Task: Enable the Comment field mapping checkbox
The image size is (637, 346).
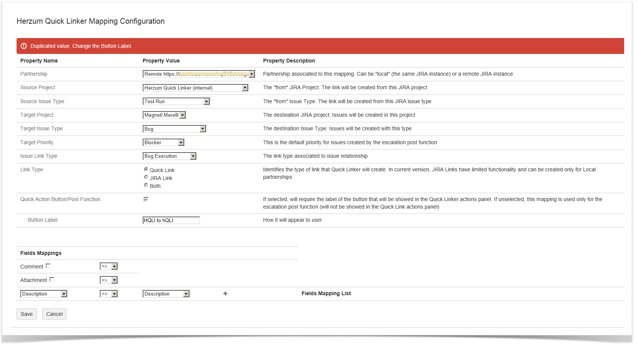Action: point(48,266)
